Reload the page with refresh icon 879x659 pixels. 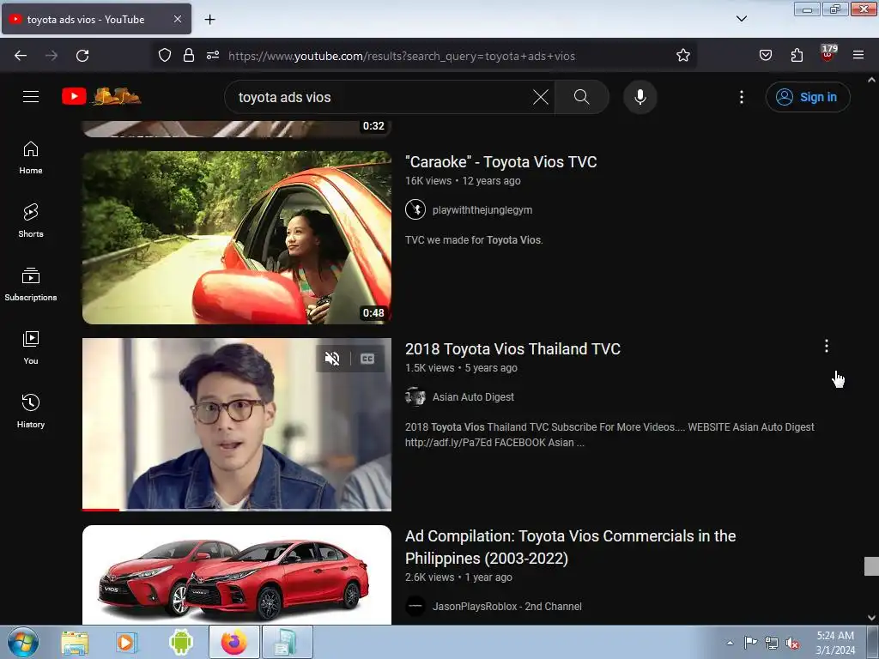[x=82, y=56]
